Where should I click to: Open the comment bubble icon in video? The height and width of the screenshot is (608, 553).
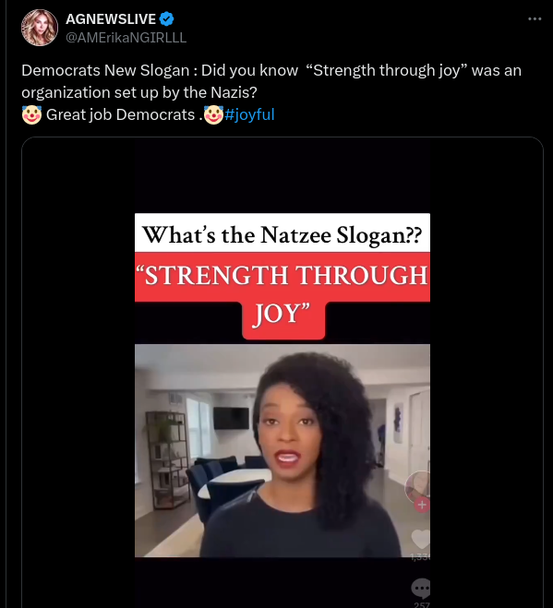pyautogui.click(x=421, y=589)
